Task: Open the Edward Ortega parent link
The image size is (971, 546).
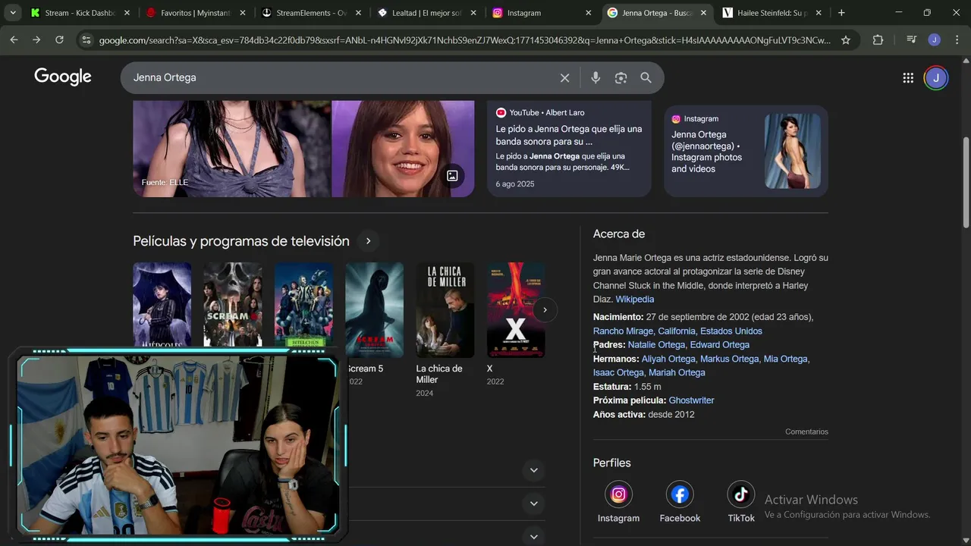Action: coord(720,345)
